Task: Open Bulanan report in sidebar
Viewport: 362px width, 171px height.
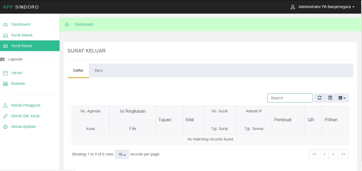Action: pos(18,83)
